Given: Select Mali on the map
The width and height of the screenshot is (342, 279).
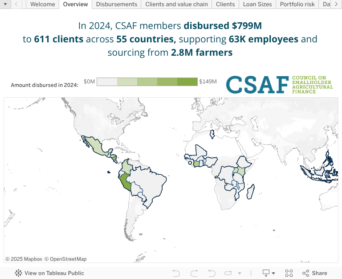Looking at the screenshot, I should coord(200,152).
